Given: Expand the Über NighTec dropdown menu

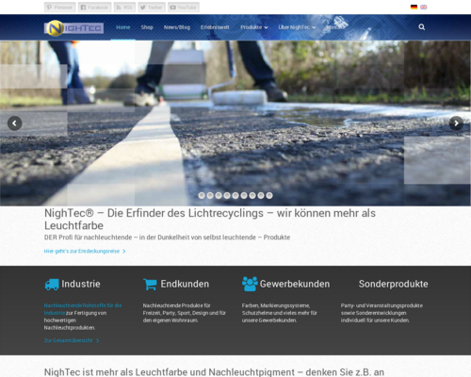Looking at the screenshot, I should click(297, 27).
